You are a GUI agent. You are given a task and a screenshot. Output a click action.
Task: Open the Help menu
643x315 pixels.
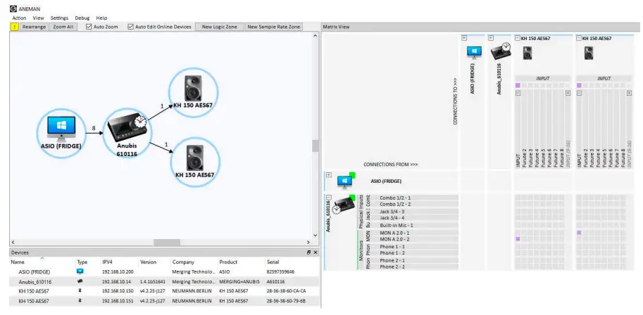pyautogui.click(x=101, y=18)
